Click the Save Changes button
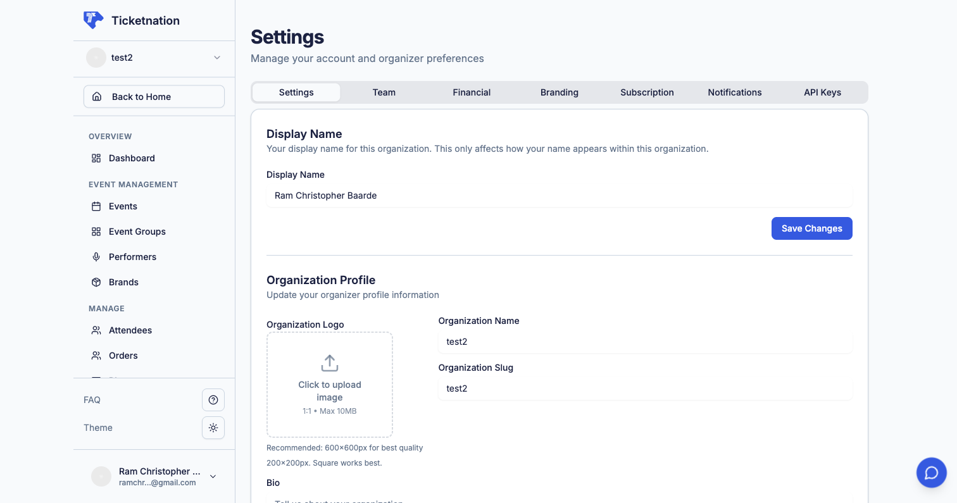The image size is (957, 503). click(812, 228)
